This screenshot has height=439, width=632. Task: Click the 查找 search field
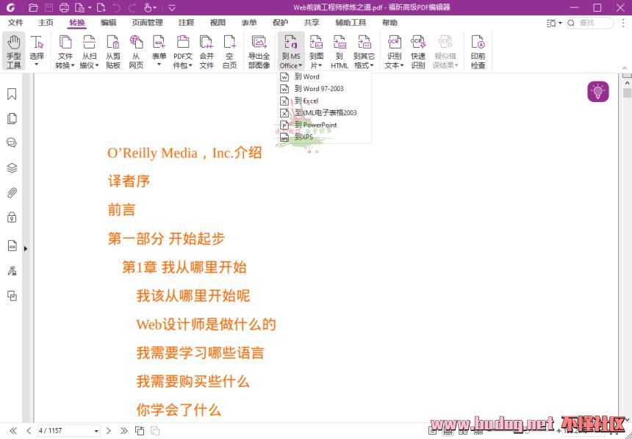pyautogui.click(x=589, y=23)
